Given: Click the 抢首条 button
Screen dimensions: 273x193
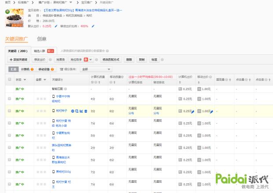Looking at the screenshot, I should coord(60,60).
